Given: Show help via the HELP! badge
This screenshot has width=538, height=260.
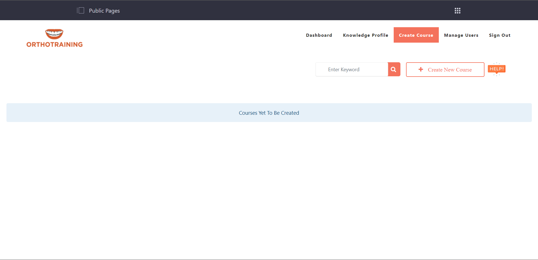Looking at the screenshot, I should coord(497,69).
